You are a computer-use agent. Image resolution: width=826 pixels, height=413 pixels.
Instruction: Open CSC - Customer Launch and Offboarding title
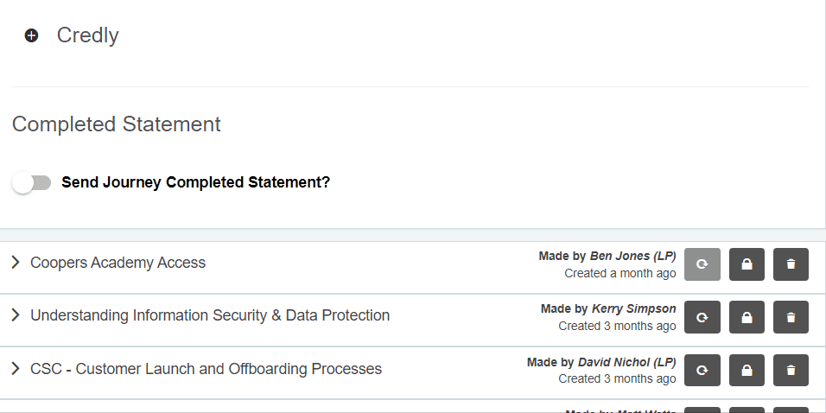pos(206,369)
